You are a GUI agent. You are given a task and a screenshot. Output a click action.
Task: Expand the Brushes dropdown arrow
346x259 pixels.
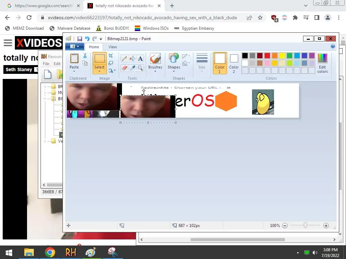pos(155,71)
